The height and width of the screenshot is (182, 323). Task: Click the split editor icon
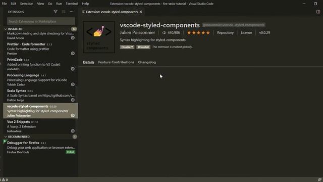point(318,12)
